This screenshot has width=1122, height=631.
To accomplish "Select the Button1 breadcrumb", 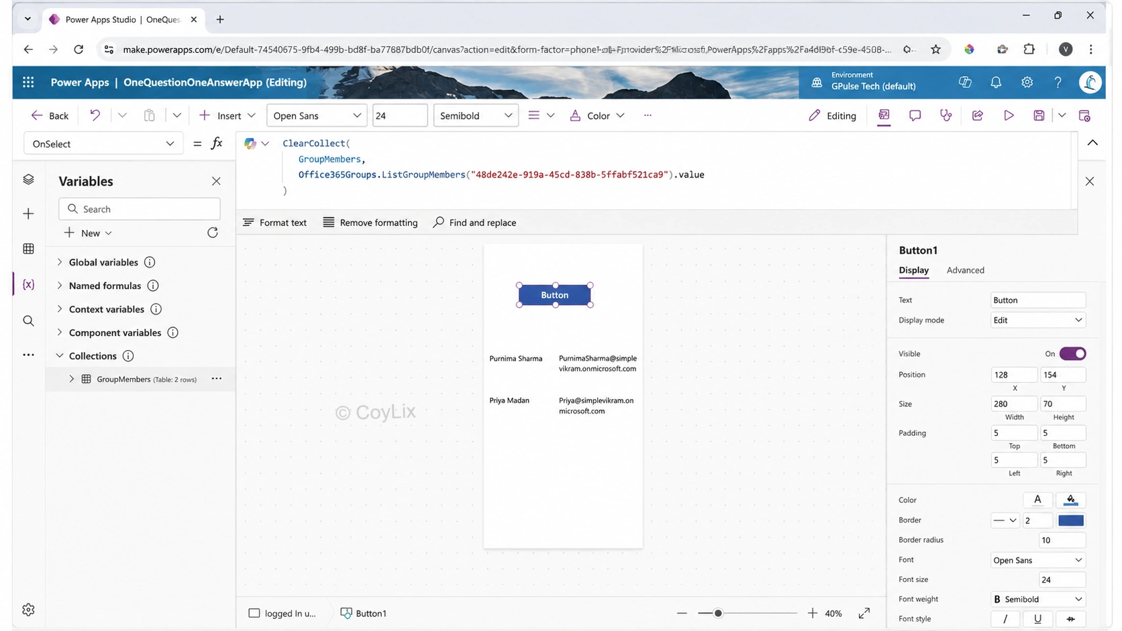I will tap(363, 613).
